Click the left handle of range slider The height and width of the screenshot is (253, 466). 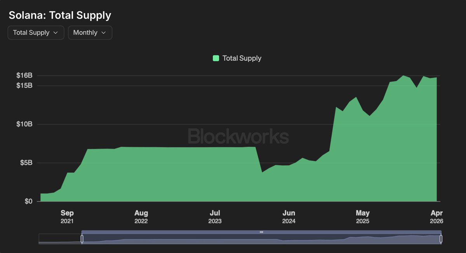pos(82,239)
